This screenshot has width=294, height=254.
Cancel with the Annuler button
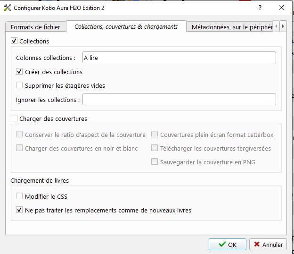[268, 245]
